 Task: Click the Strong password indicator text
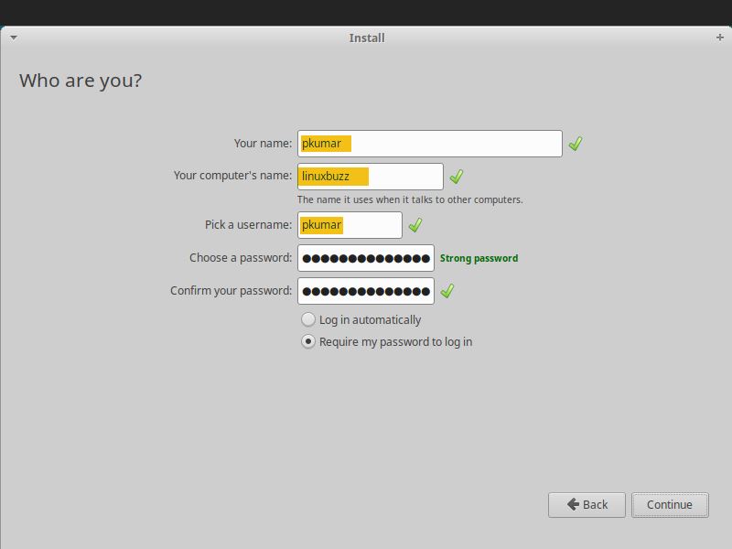(479, 258)
